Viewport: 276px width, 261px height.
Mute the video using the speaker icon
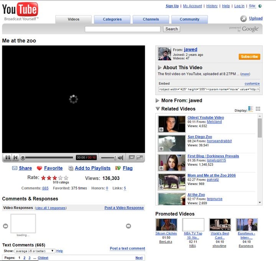(x=120, y=157)
